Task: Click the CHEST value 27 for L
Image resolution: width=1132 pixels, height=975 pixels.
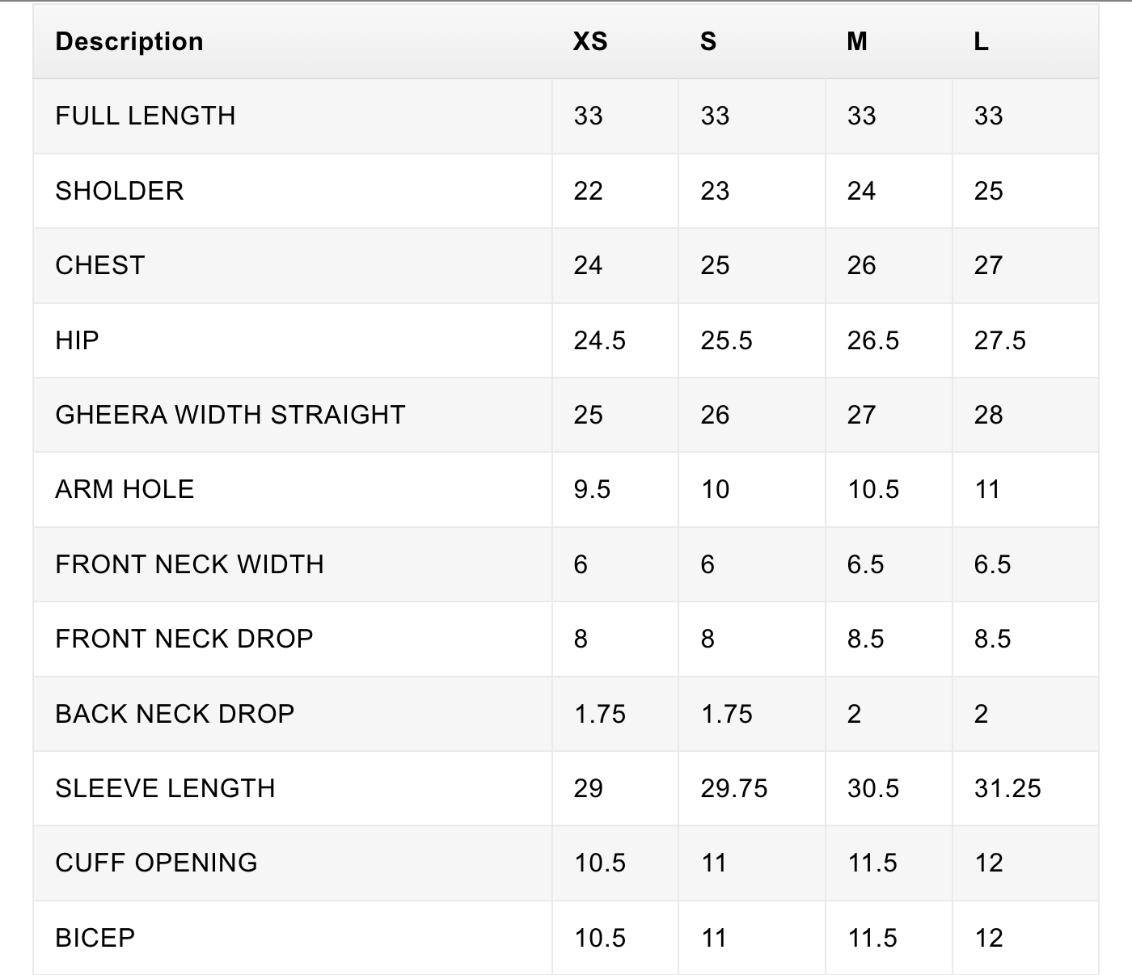Action: click(x=988, y=265)
